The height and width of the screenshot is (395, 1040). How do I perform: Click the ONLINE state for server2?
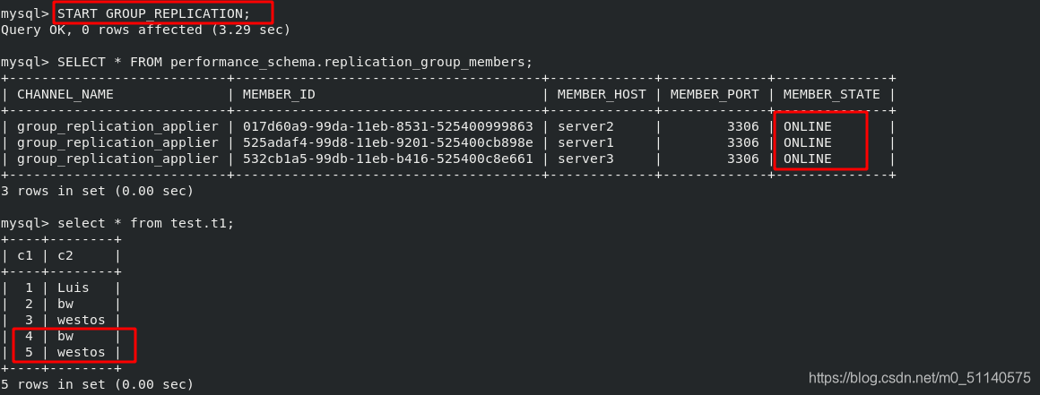pyautogui.click(x=807, y=126)
